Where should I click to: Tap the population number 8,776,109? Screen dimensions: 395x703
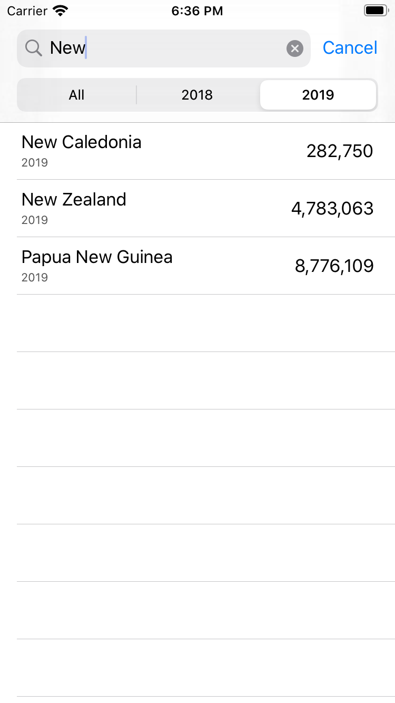[x=334, y=266]
